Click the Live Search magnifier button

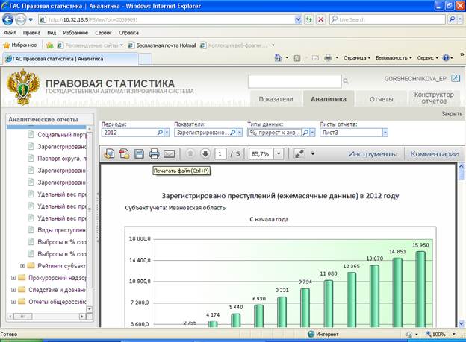(452, 19)
